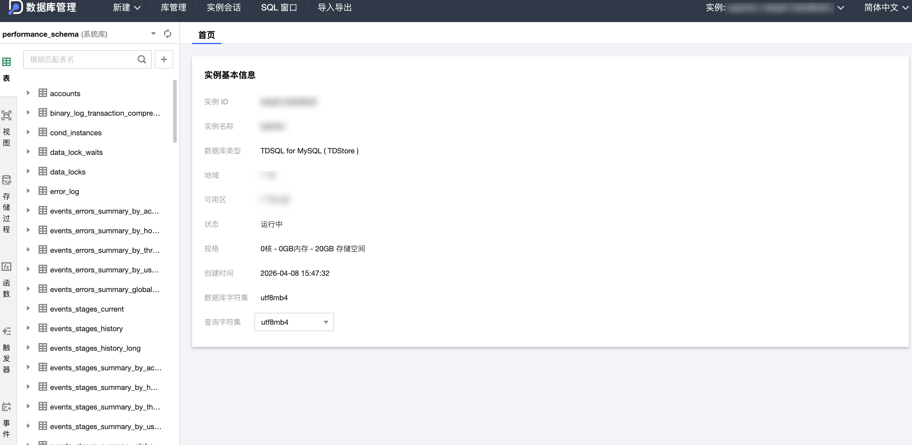Click the refresh icon beside performance_schema

click(168, 34)
